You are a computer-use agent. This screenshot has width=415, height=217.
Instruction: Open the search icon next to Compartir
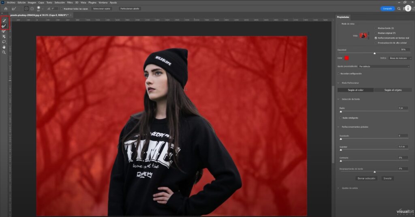399,8
